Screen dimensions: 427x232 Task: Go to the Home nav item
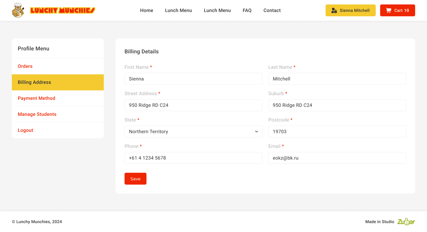pyautogui.click(x=146, y=10)
